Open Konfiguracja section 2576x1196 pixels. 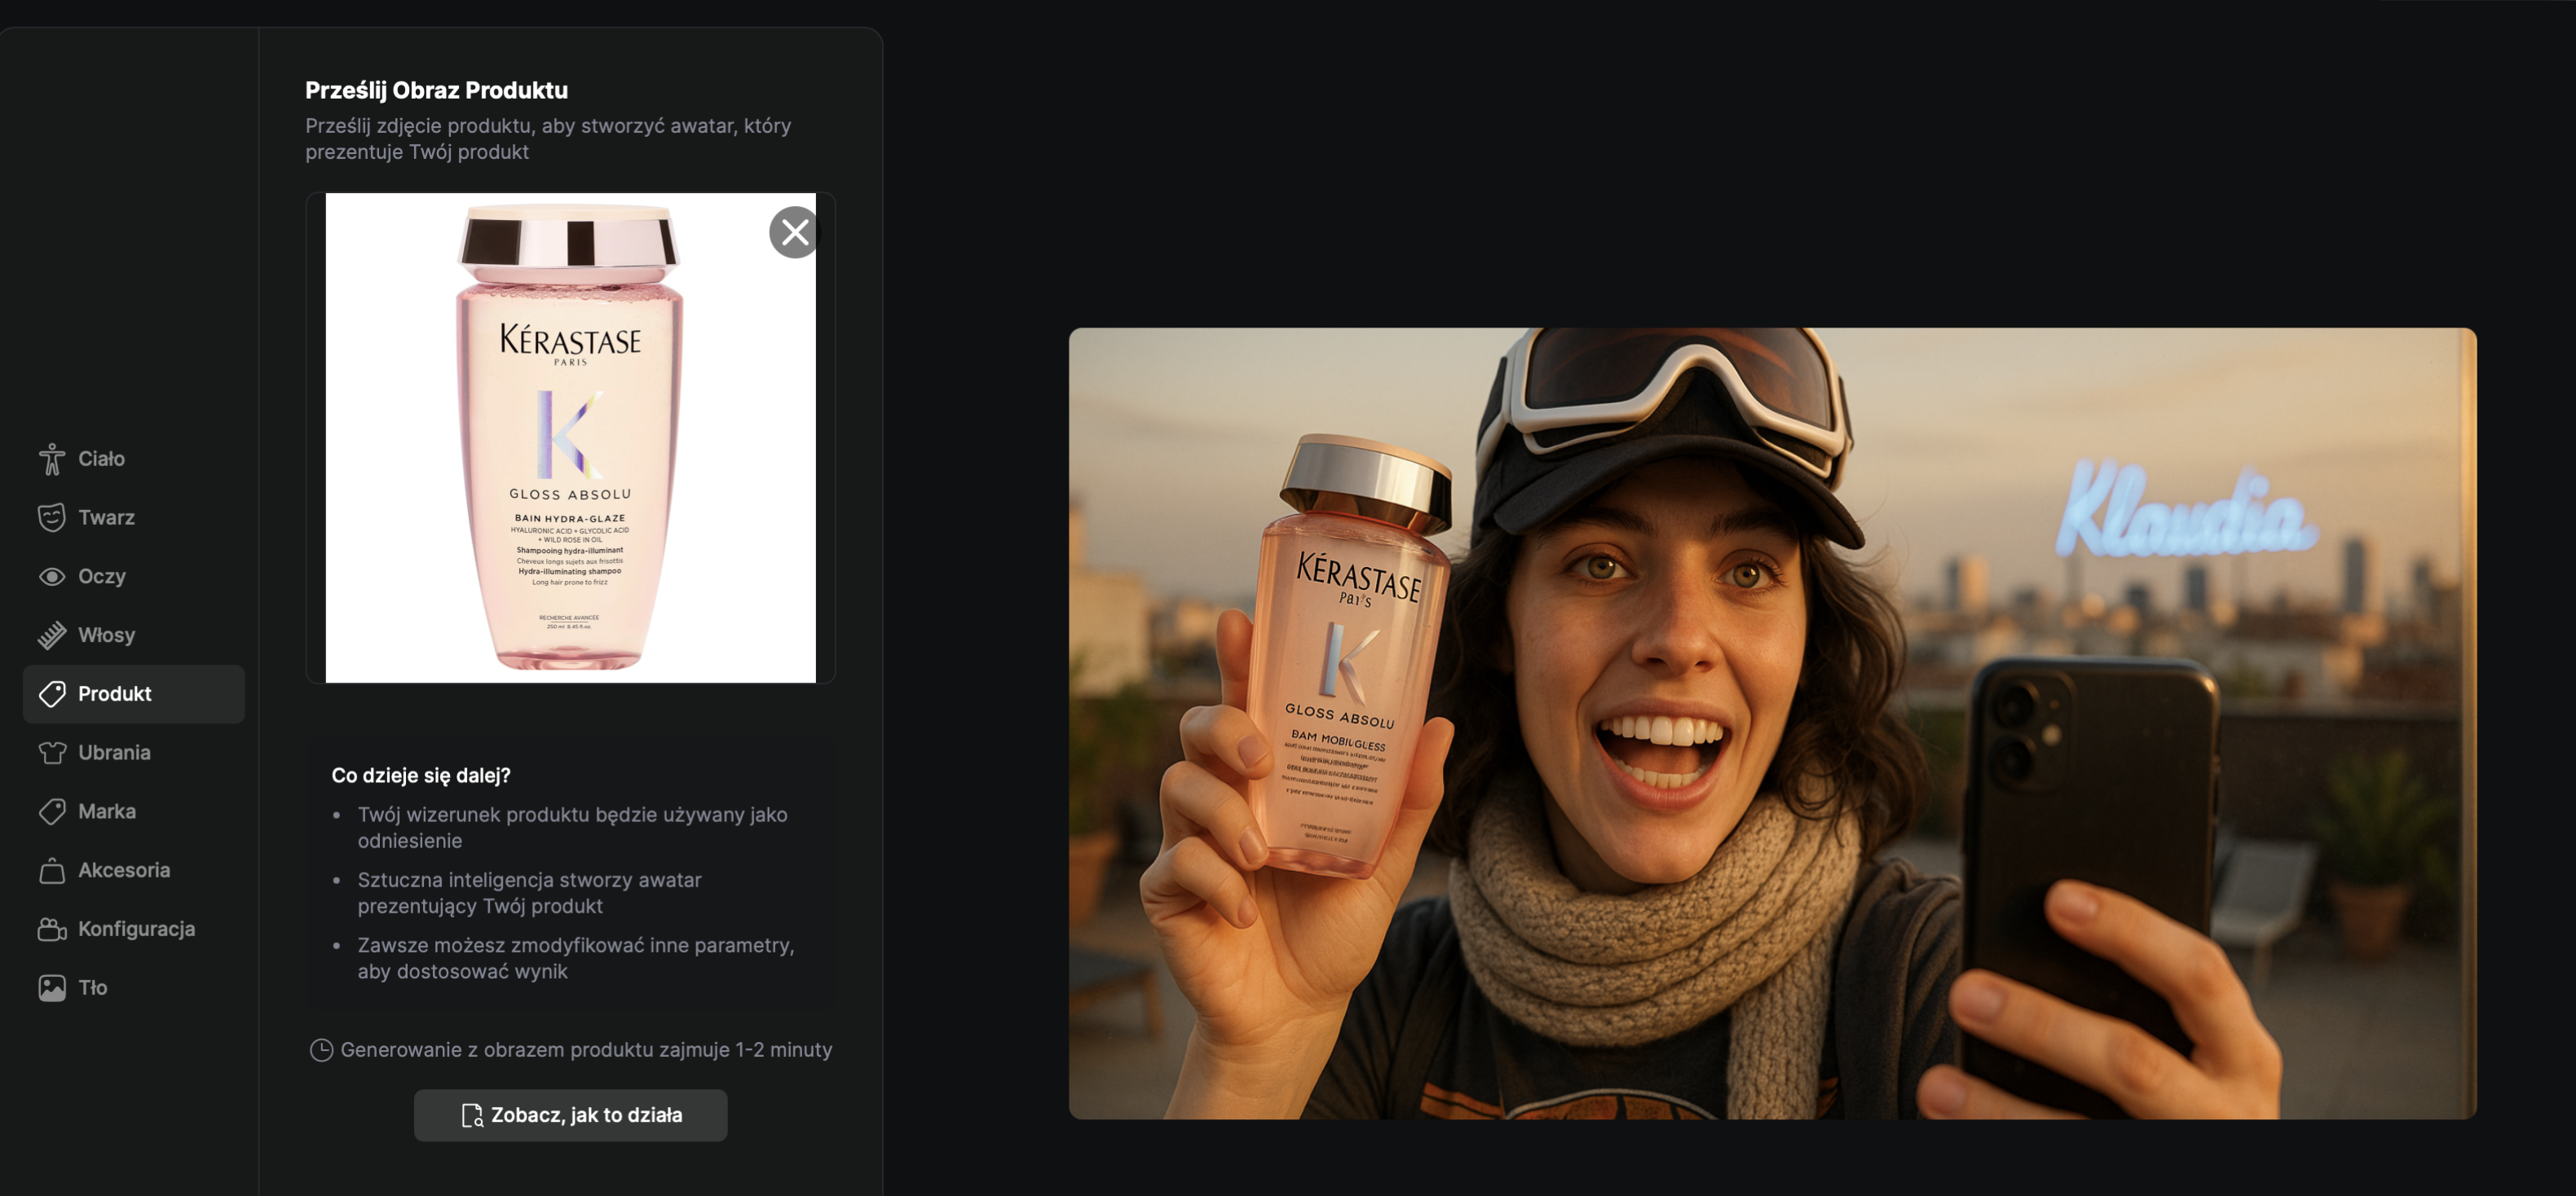[x=133, y=930]
